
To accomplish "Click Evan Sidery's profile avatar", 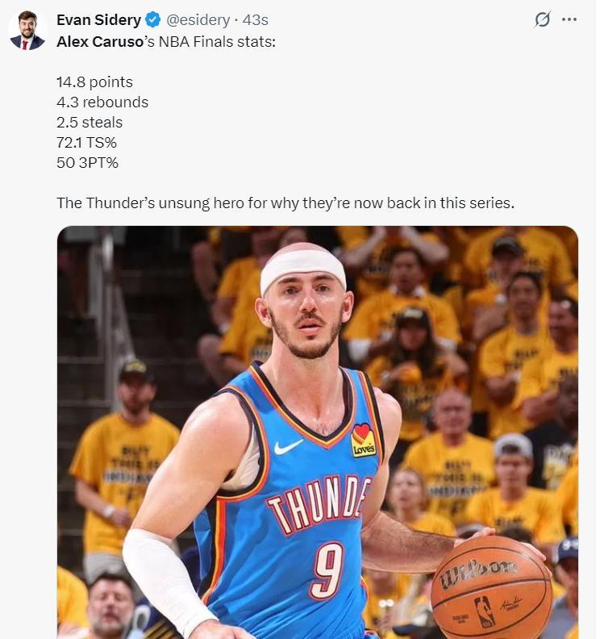I will pos(27,31).
